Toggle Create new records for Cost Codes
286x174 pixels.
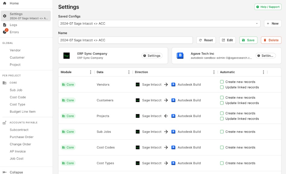222,147
